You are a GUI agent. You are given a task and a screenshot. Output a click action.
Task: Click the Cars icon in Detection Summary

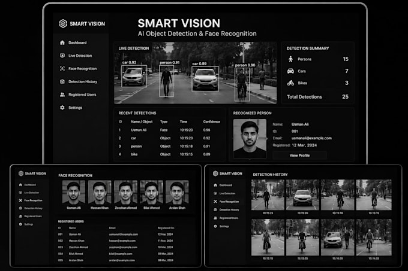click(x=290, y=71)
